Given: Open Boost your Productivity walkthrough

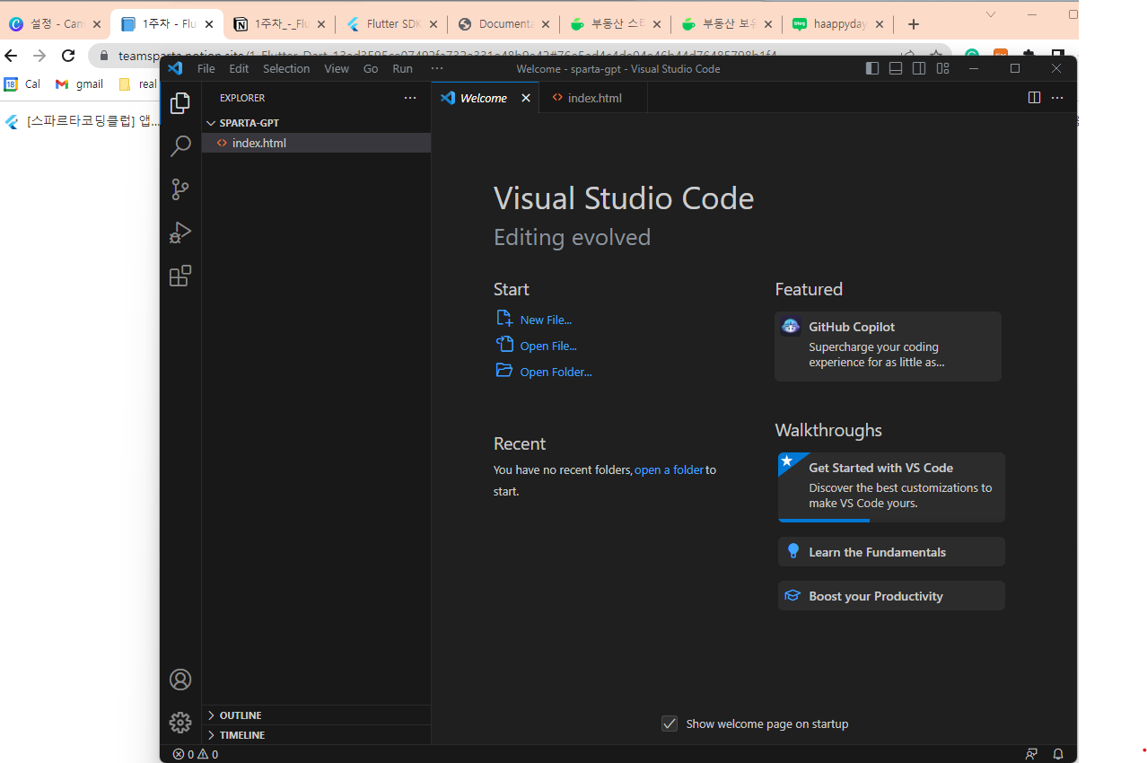Looking at the screenshot, I should pyautogui.click(x=891, y=596).
